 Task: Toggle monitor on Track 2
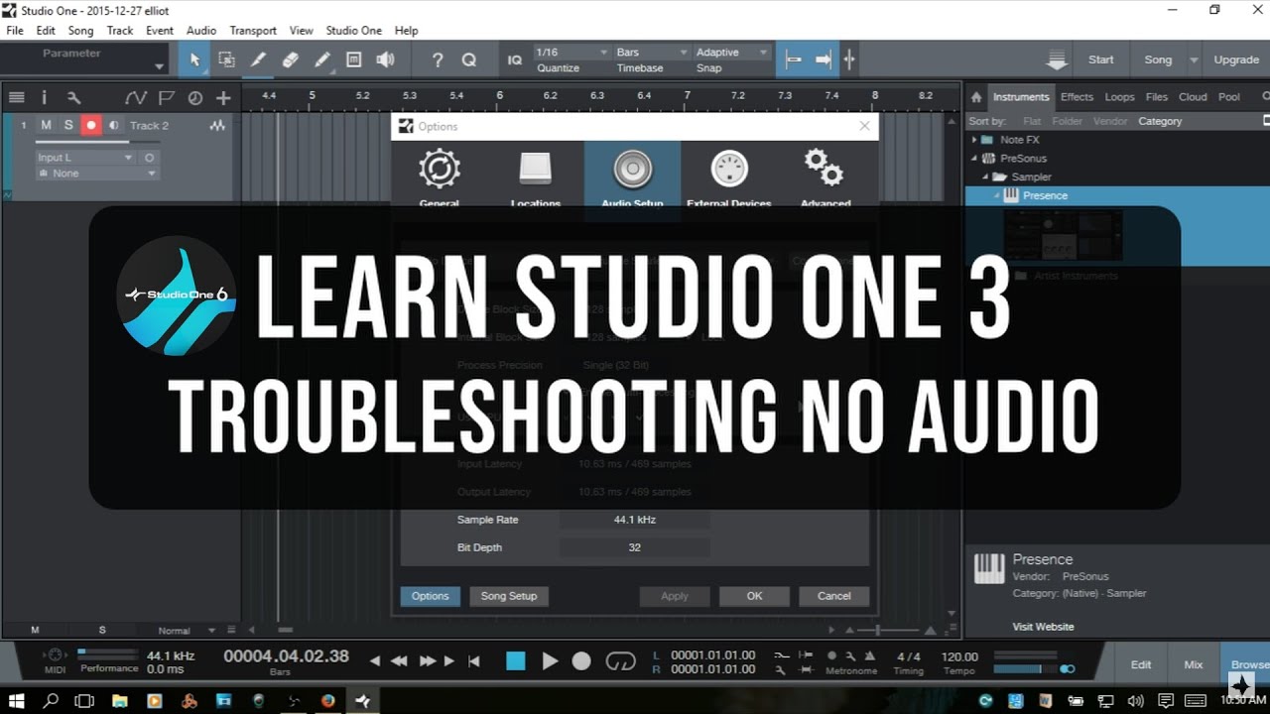114,125
